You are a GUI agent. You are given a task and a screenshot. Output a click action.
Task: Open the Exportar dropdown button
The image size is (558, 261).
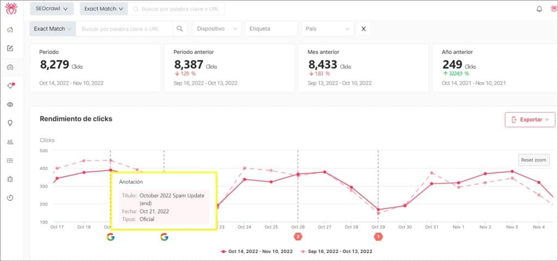[530, 120]
